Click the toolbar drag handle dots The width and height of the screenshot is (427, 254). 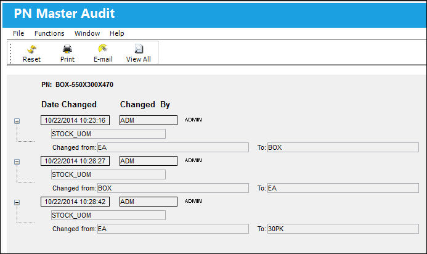click(10, 53)
